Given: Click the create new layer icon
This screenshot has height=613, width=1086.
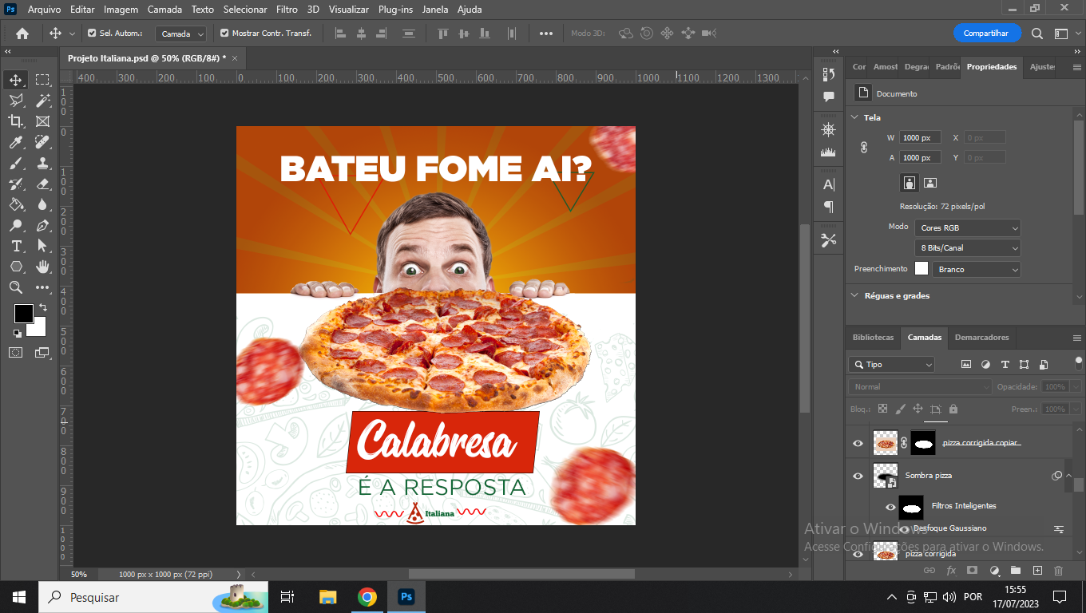Looking at the screenshot, I should [1037, 571].
